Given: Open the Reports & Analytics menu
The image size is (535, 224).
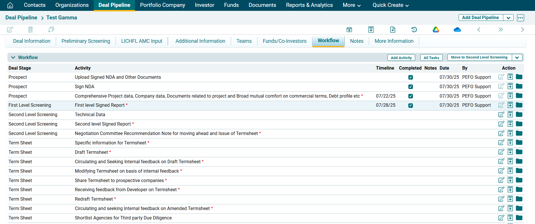Looking at the screenshot, I should 309,5.
